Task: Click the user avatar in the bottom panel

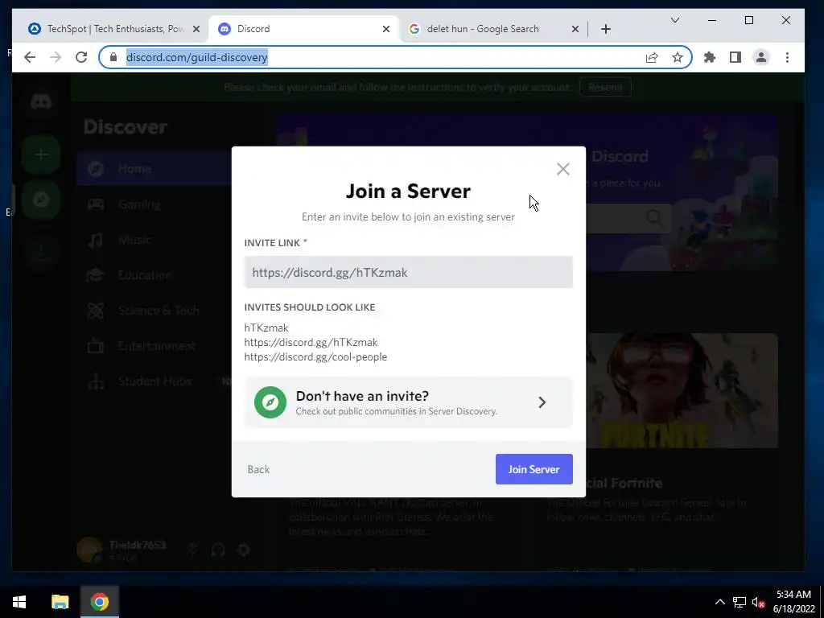Action: coord(89,550)
